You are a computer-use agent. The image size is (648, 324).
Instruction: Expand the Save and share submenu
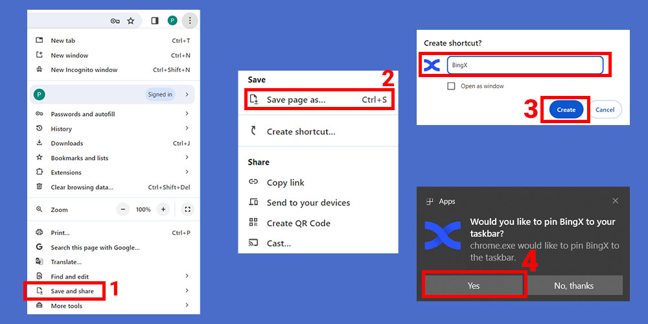tap(72, 291)
